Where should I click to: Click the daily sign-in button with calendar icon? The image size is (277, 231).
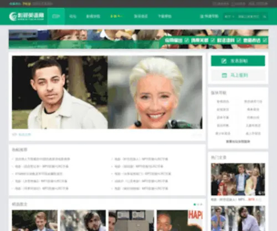tap(238, 75)
